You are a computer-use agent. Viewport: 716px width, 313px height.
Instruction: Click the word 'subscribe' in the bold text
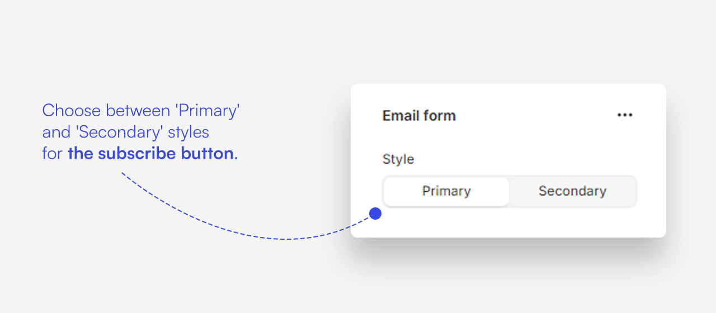pos(136,153)
